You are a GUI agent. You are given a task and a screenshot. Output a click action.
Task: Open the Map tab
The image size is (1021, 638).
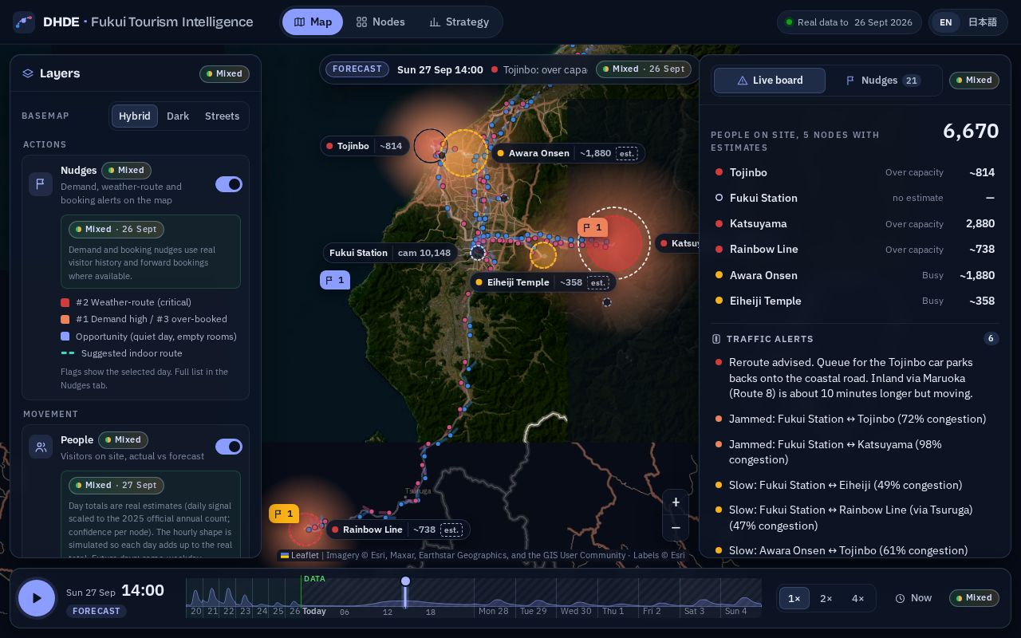pyautogui.click(x=313, y=22)
